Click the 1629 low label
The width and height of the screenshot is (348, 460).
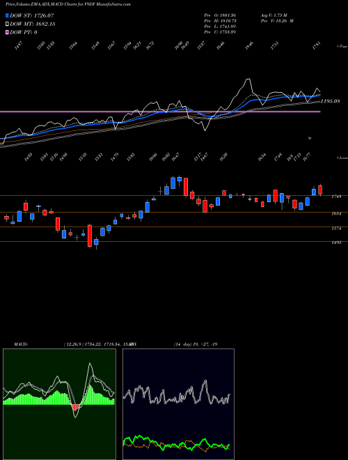coord(223,157)
